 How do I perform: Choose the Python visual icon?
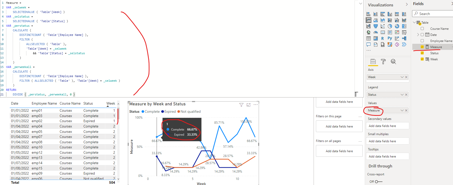pos(390,38)
